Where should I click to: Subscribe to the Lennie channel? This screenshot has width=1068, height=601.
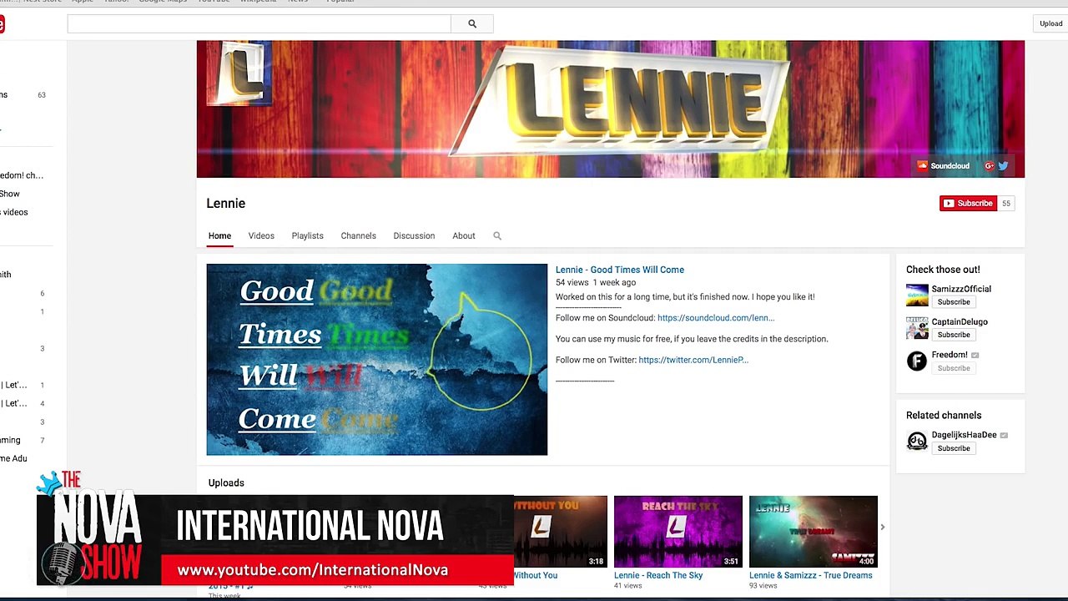968,204
